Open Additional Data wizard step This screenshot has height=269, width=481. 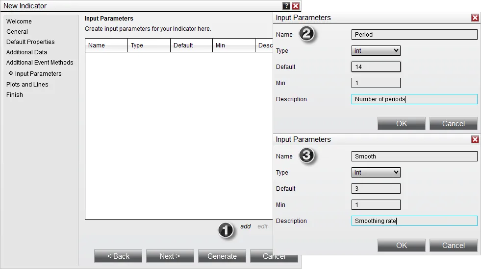point(26,52)
